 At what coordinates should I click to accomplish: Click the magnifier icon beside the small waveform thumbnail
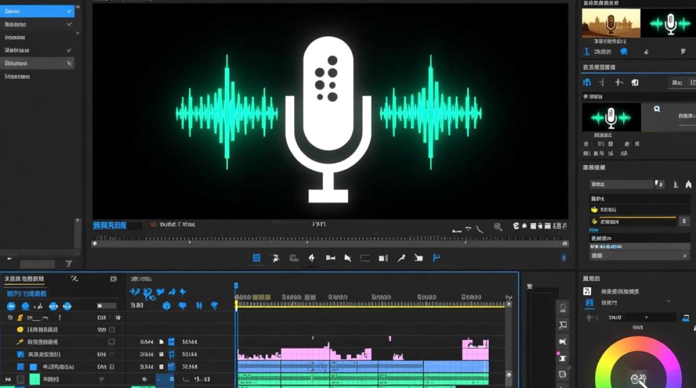(x=657, y=109)
